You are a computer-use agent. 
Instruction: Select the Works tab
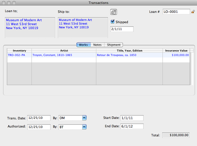pos(83,45)
